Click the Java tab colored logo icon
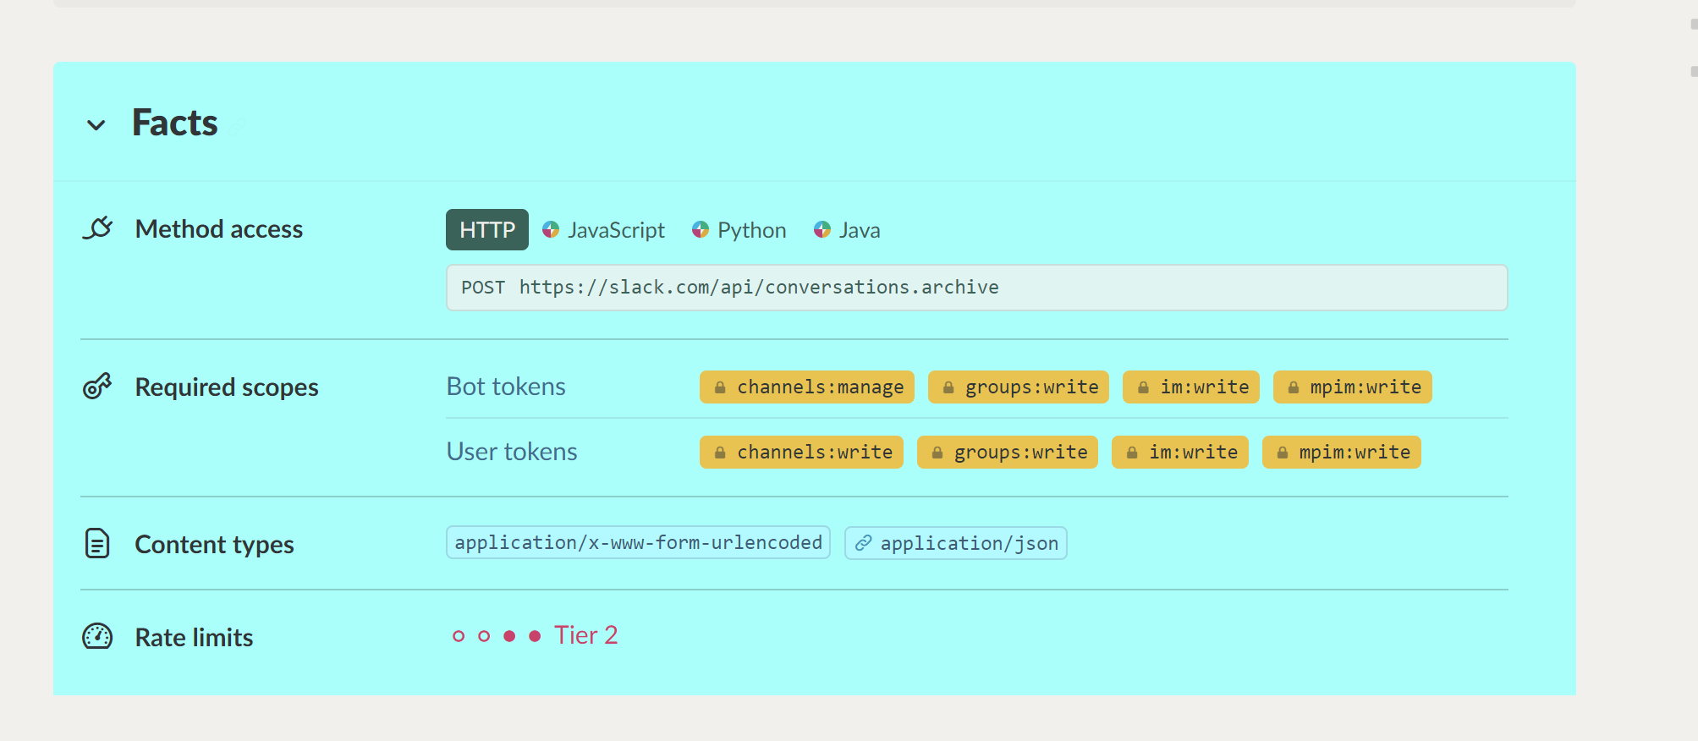 [x=822, y=229]
